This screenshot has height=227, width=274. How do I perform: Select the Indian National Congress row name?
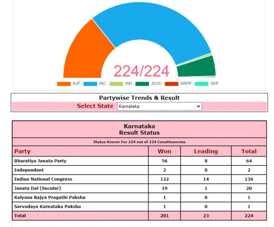[43, 179]
